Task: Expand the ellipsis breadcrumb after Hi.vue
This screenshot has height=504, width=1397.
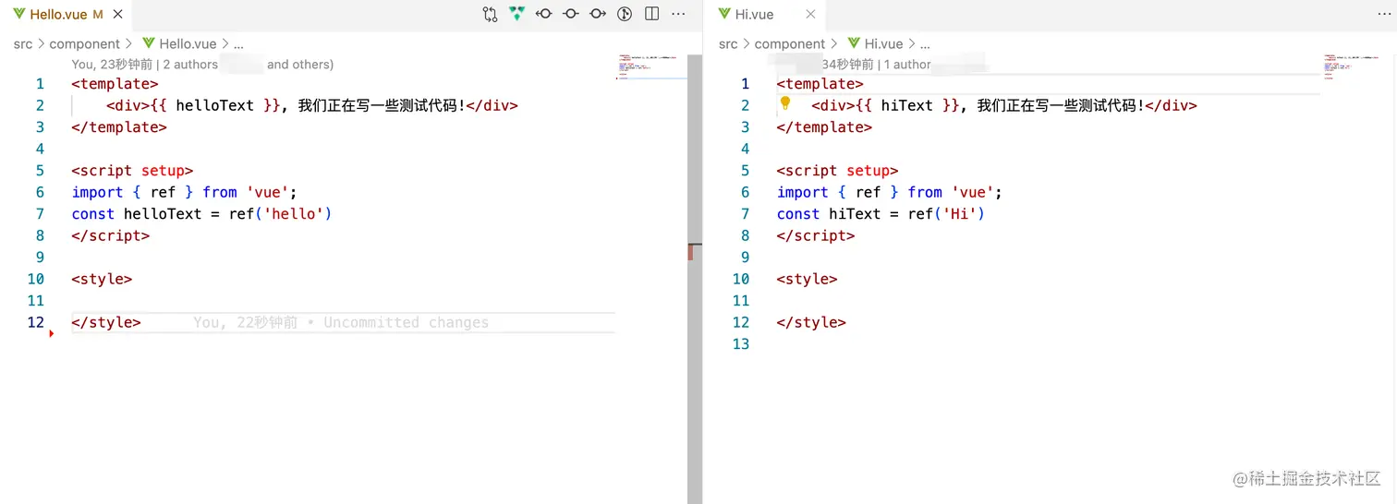Action: pos(925,43)
